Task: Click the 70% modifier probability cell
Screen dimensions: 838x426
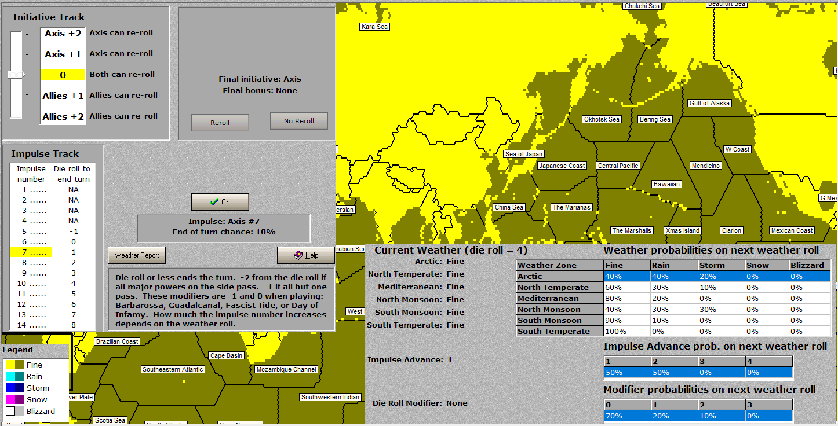Action: 627,416
